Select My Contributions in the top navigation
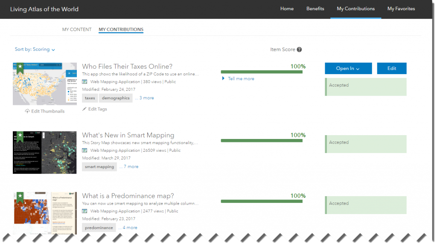437x246 pixels. [x=355, y=9]
